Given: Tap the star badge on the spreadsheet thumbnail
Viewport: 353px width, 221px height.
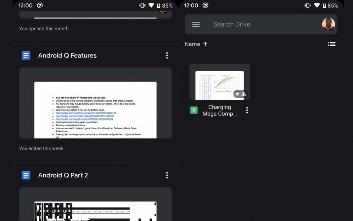Looking at the screenshot, I should pyautogui.click(x=237, y=94).
